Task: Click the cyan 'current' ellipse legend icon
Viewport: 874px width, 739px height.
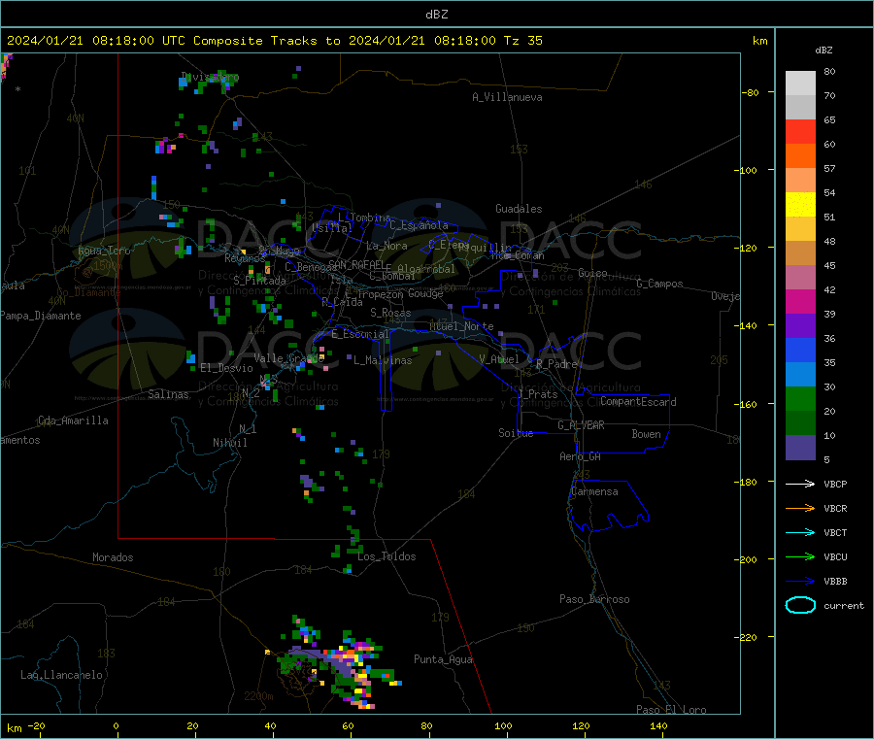Action: tap(800, 605)
